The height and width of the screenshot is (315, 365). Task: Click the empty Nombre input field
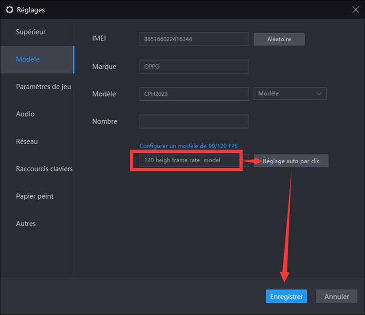(x=194, y=121)
